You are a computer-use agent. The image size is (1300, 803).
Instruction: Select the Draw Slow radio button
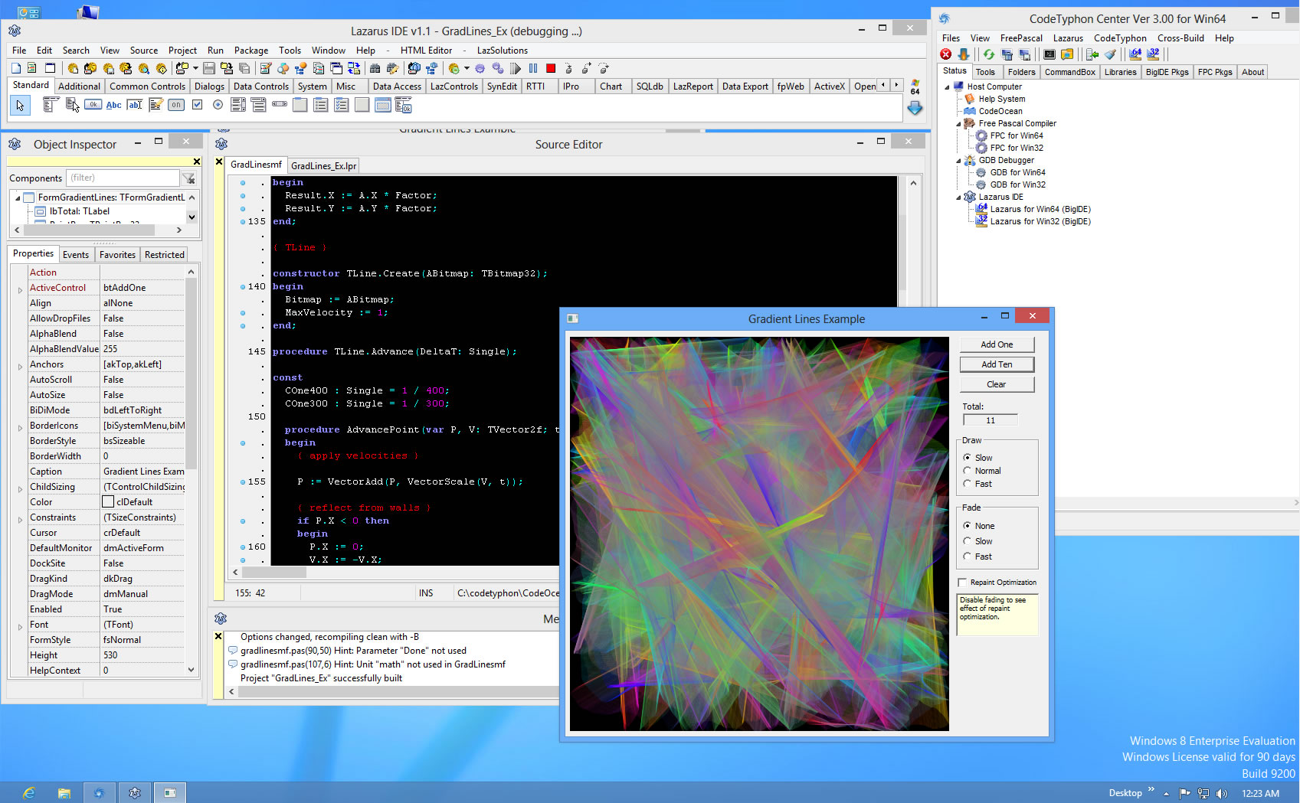tap(968, 458)
